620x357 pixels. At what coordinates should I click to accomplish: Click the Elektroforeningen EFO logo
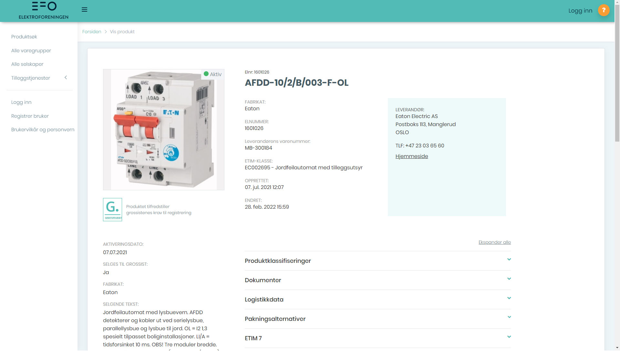(44, 10)
